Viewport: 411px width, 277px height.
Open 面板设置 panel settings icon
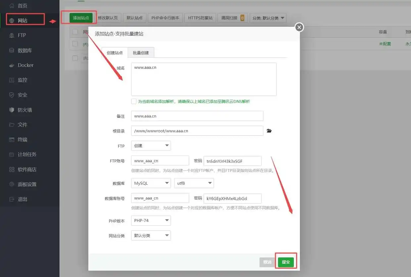12,184
